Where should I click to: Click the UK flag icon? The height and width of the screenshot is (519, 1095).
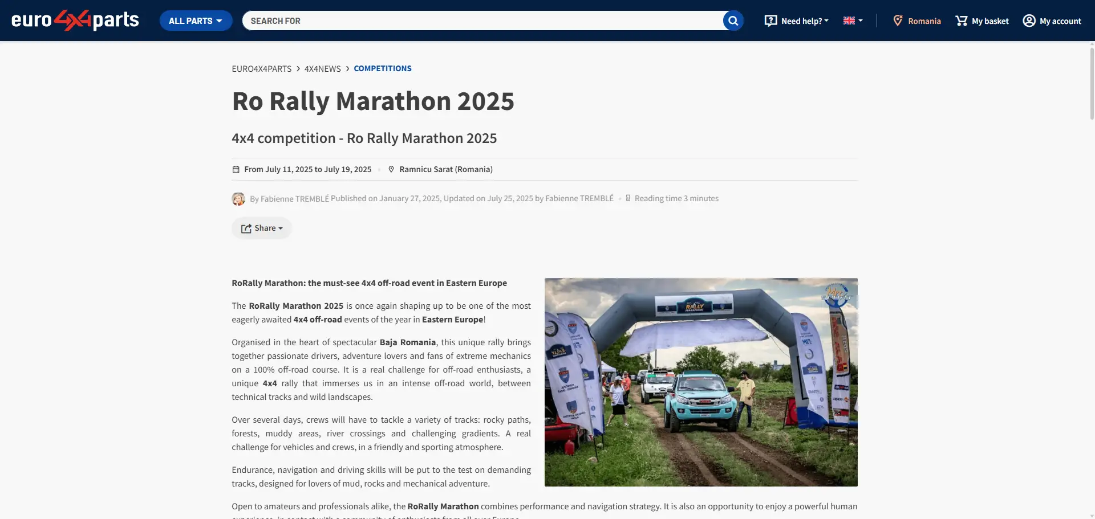[849, 21]
